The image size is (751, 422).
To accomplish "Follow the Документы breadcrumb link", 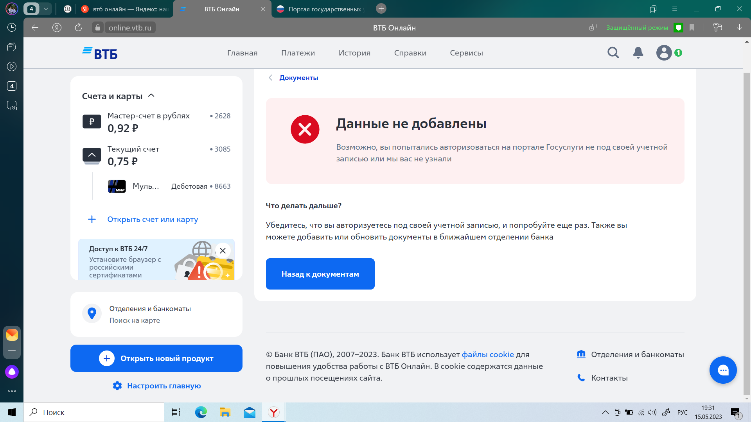I will pyautogui.click(x=299, y=78).
